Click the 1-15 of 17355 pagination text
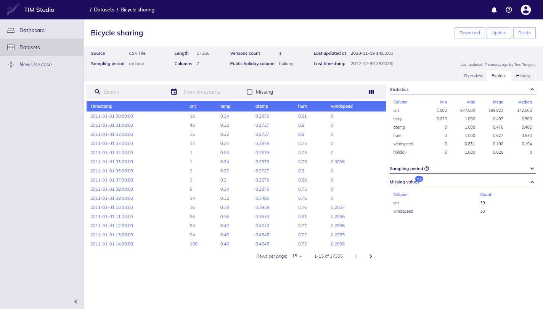 coord(328,256)
